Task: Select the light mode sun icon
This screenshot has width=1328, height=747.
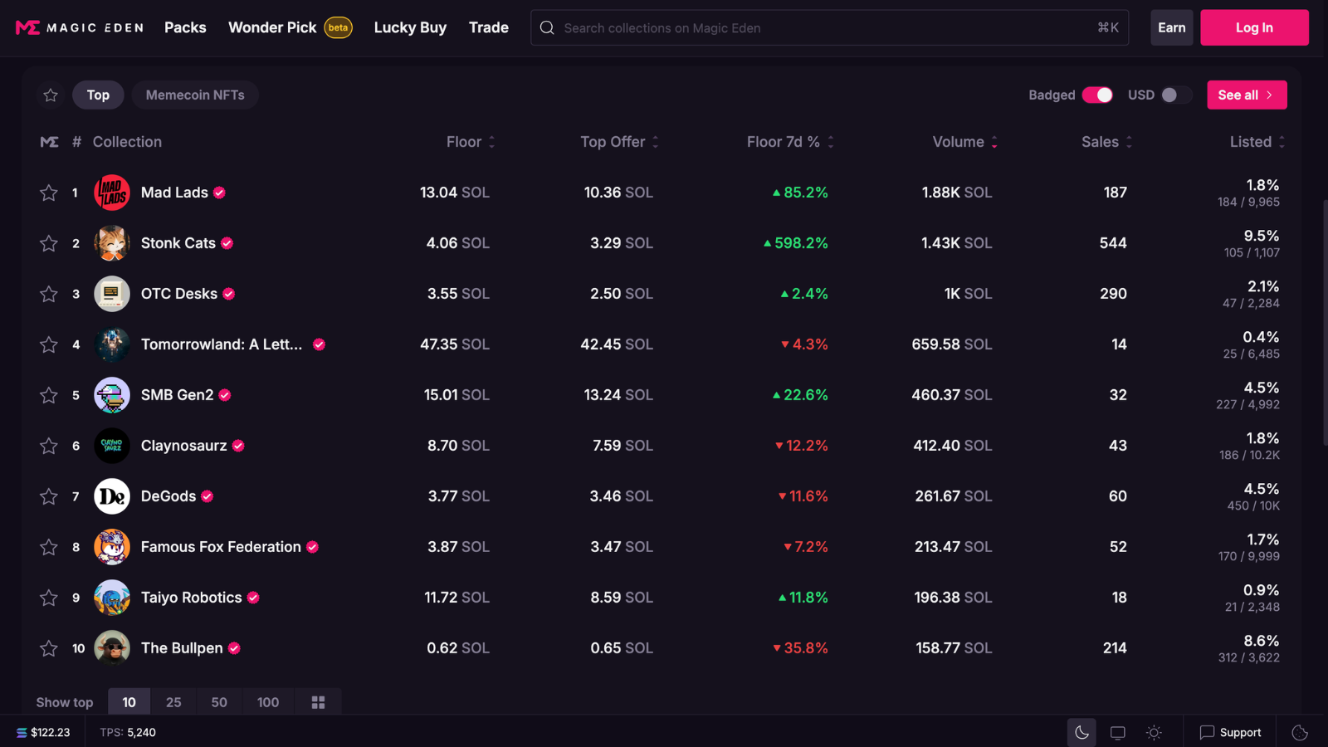Action: pyautogui.click(x=1154, y=732)
